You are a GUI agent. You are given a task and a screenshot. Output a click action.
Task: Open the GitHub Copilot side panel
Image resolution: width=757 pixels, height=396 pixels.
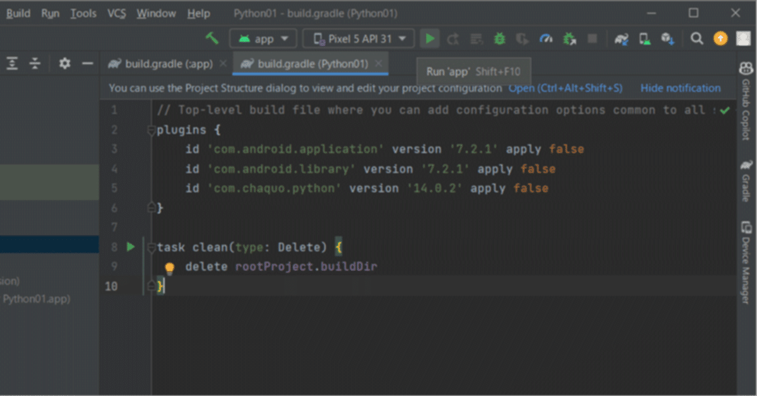(x=746, y=68)
